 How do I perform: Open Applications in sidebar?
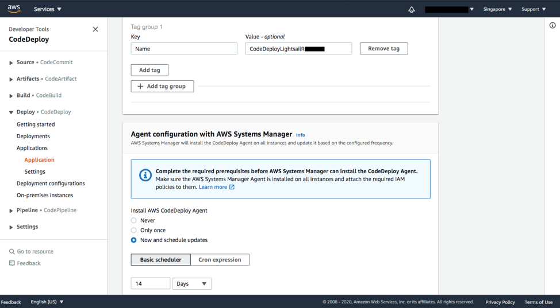click(x=32, y=148)
